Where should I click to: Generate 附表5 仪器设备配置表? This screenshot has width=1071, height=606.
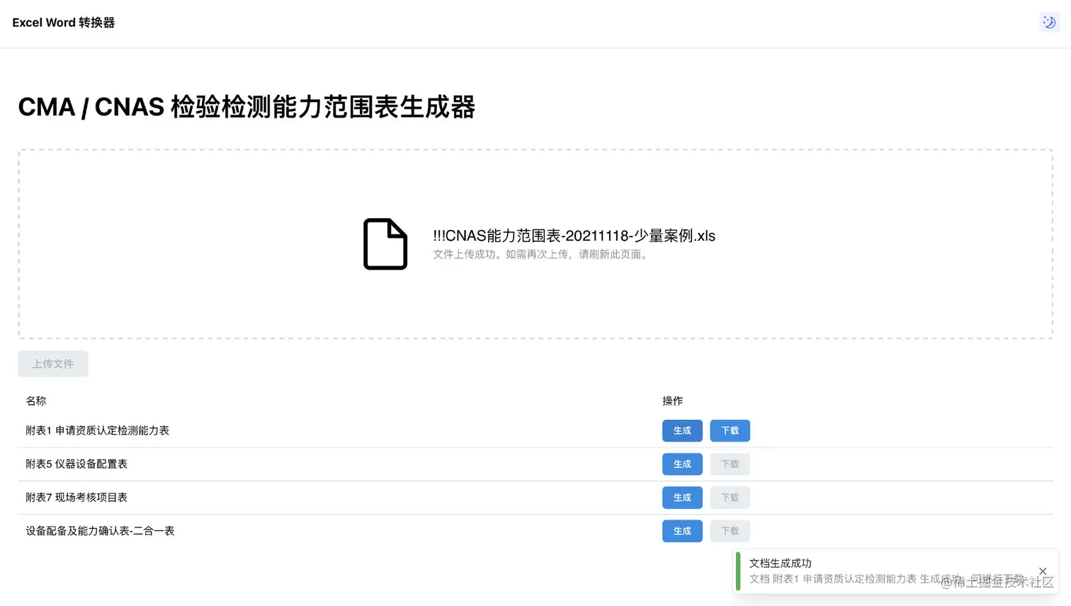[x=681, y=464]
